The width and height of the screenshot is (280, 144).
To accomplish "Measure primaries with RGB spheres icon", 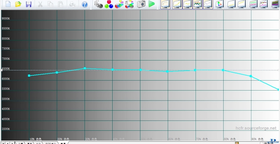I will pyautogui.click(x=109, y=4).
